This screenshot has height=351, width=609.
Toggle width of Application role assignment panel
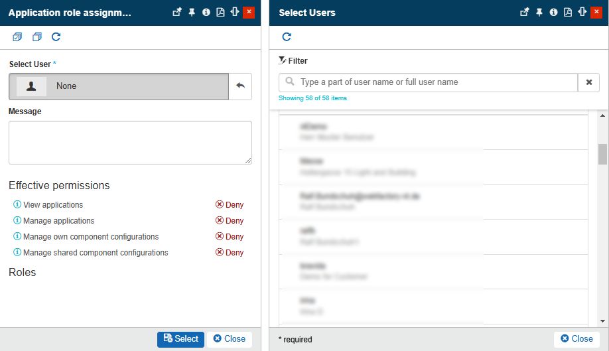[x=235, y=12]
